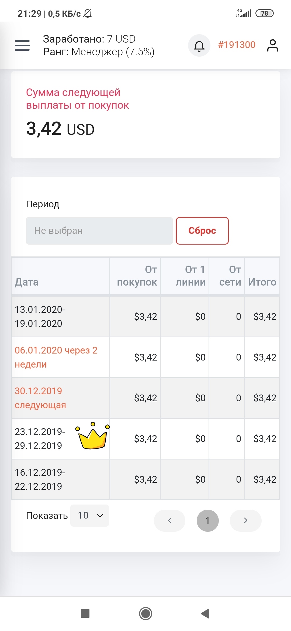Click the Сброс reset button
This screenshot has height=631, width=291.
(202, 231)
